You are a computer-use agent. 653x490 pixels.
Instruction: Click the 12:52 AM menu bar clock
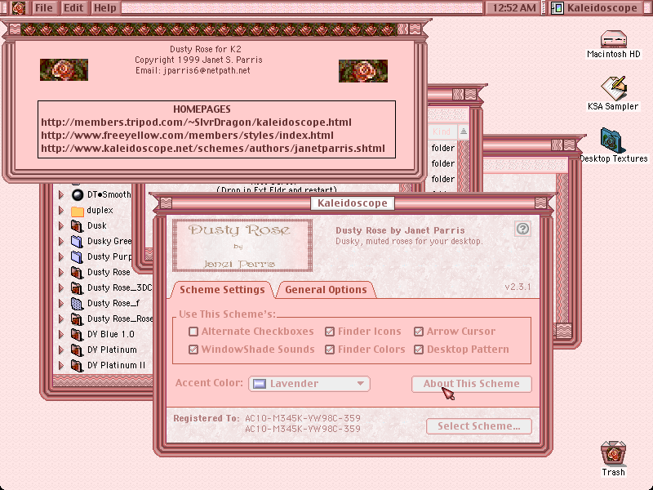[514, 7]
